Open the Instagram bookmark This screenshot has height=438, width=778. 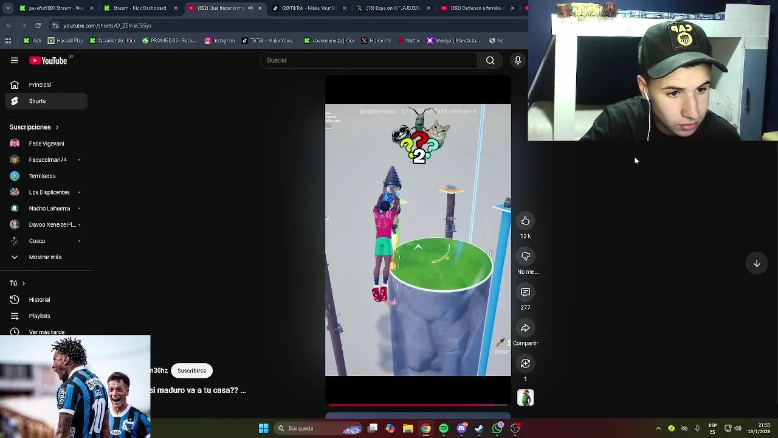click(x=219, y=41)
